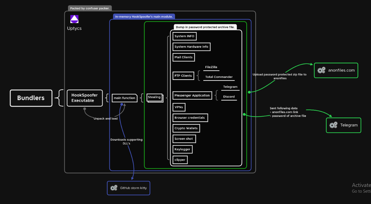
Task: Click the gear icon beside anonfiles.com
Action: [x=321, y=70]
